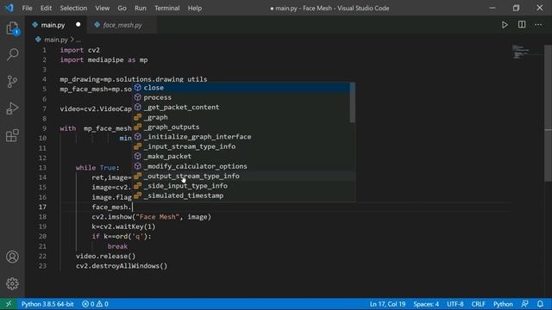Click the main.py breadcrumb file icon
This screenshot has height=310, width=552.
pos(38,40)
